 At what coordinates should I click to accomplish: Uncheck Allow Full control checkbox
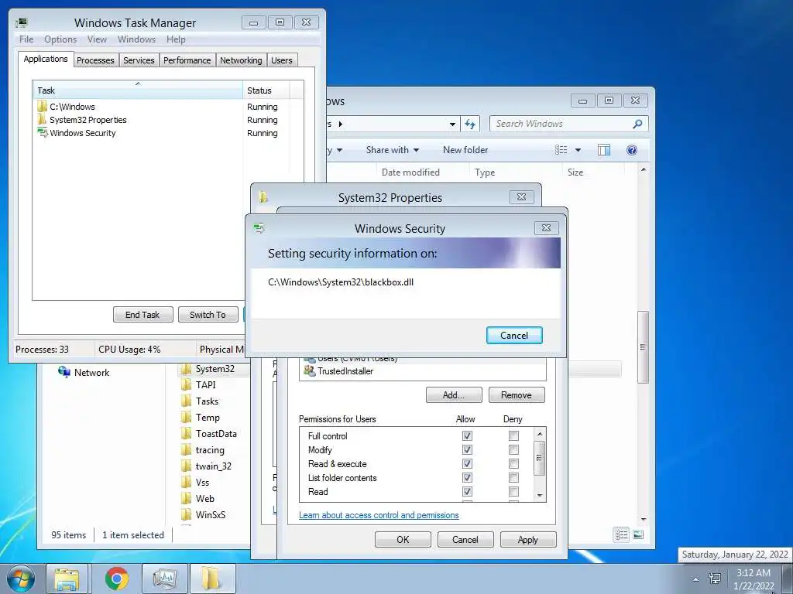(x=467, y=435)
